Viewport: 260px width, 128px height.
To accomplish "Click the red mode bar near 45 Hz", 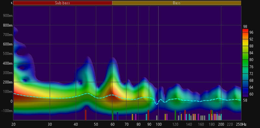I will 85,115.
